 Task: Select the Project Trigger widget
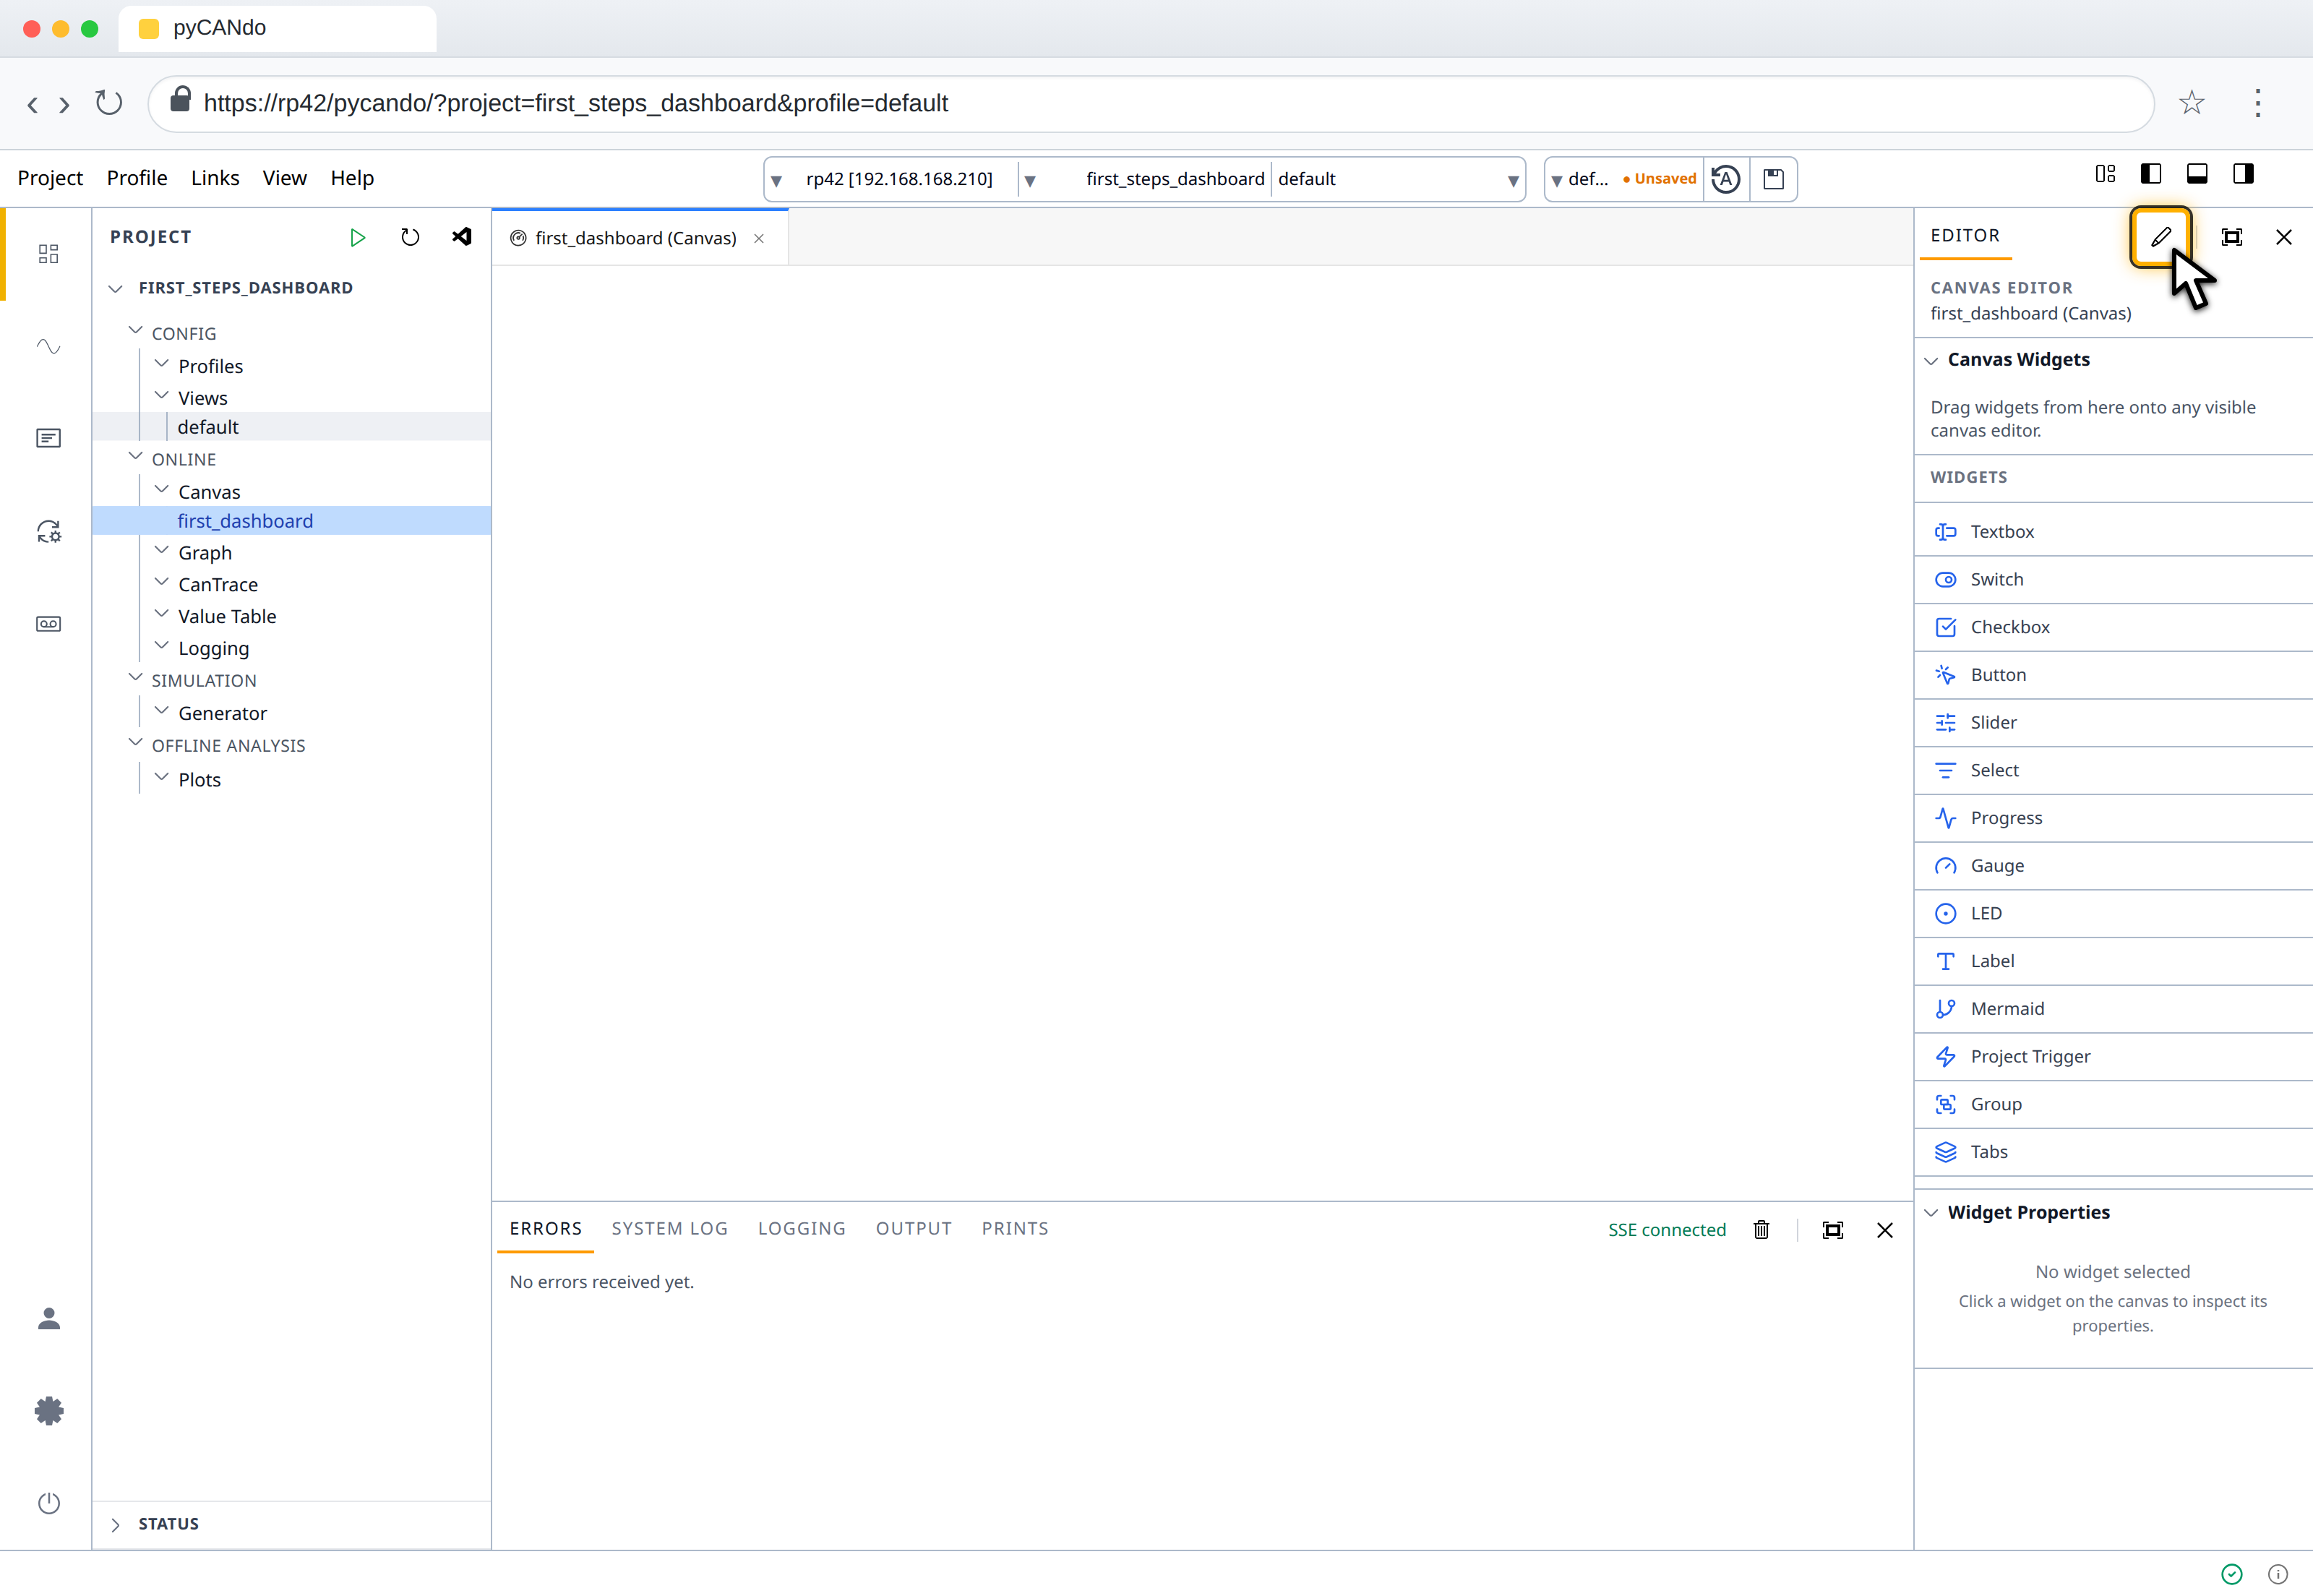pos(2113,1056)
